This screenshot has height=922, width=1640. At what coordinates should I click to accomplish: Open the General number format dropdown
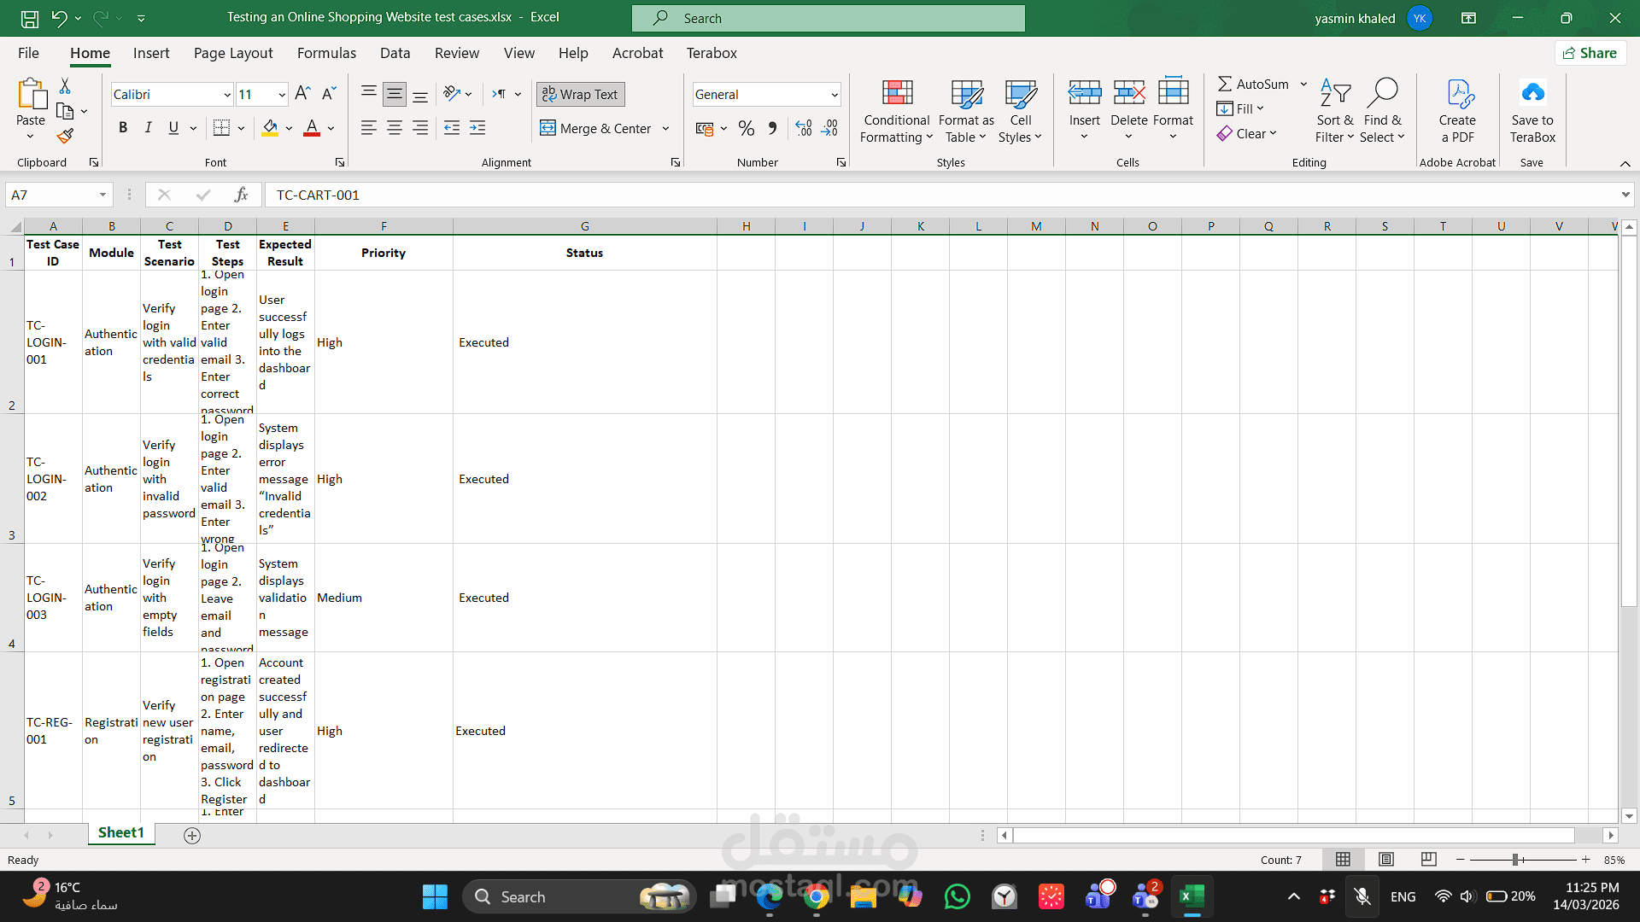(x=834, y=95)
